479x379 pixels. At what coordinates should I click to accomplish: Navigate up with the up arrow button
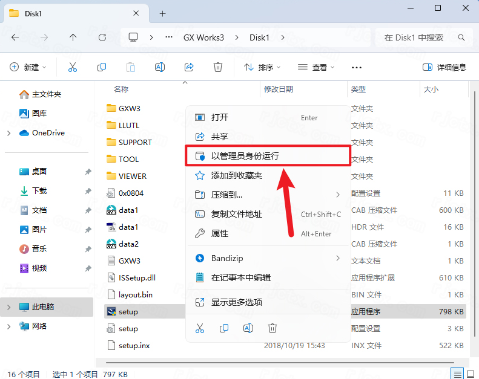tap(73, 37)
